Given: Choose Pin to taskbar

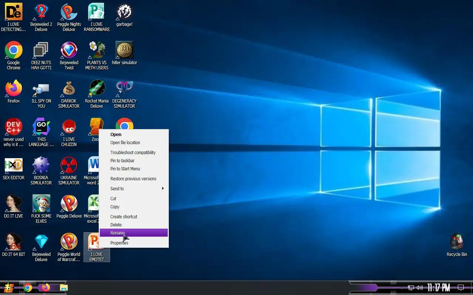Looking at the screenshot, I should 134,161.
